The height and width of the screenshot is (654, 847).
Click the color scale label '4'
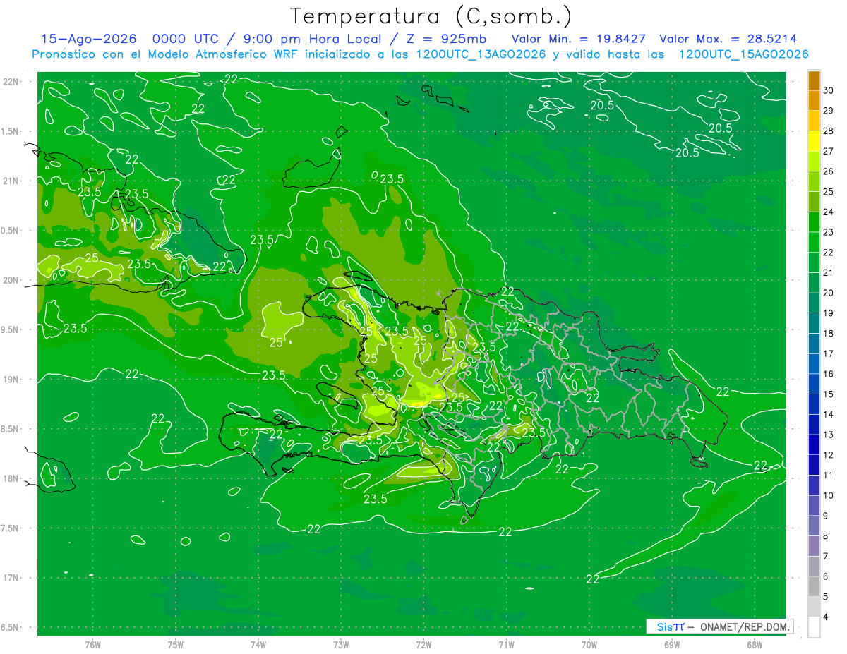point(826,618)
